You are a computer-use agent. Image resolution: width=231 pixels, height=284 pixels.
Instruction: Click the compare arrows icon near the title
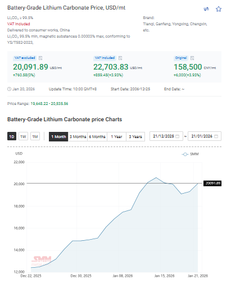[x=206, y=9]
